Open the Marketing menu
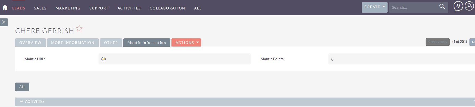 coord(68,8)
